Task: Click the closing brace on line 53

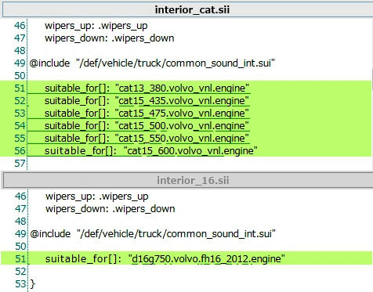Action: (32, 283)
